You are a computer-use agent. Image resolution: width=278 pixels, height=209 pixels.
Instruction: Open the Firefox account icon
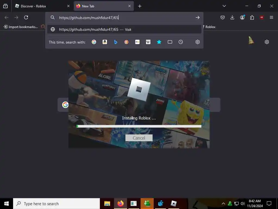pos(242,17)
